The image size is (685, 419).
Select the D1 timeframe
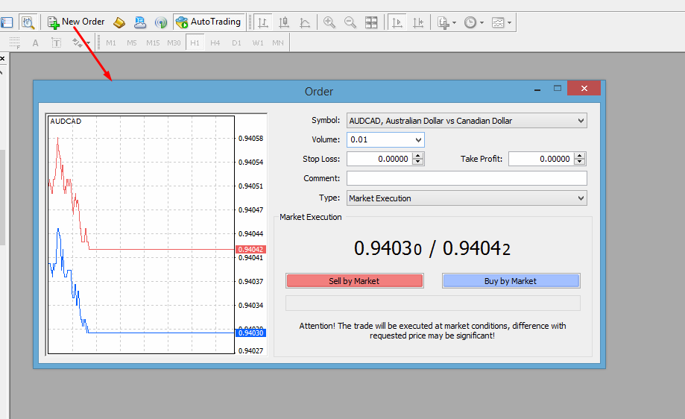click(x=236, y=42)
